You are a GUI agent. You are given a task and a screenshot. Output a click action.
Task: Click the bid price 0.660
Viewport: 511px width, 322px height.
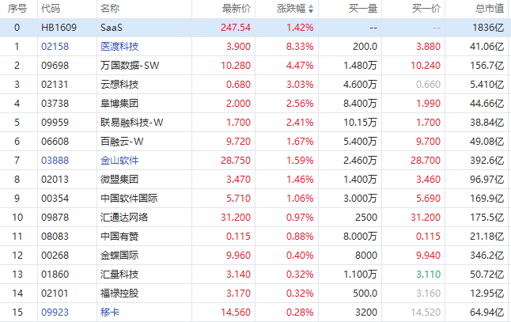tap(428, 85)
